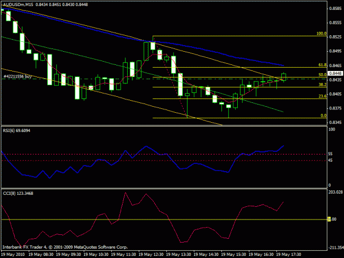Click the 19 May 17:30 time label

click(x=288, y=255)
